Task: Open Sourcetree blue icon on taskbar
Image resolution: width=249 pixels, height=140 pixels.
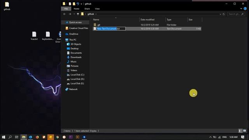Action: [84, 137]
